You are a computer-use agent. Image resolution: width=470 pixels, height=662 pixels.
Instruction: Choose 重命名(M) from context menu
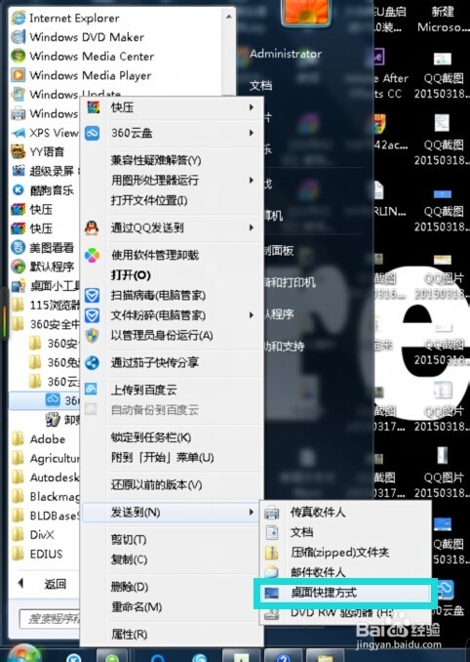click(137, 607)
